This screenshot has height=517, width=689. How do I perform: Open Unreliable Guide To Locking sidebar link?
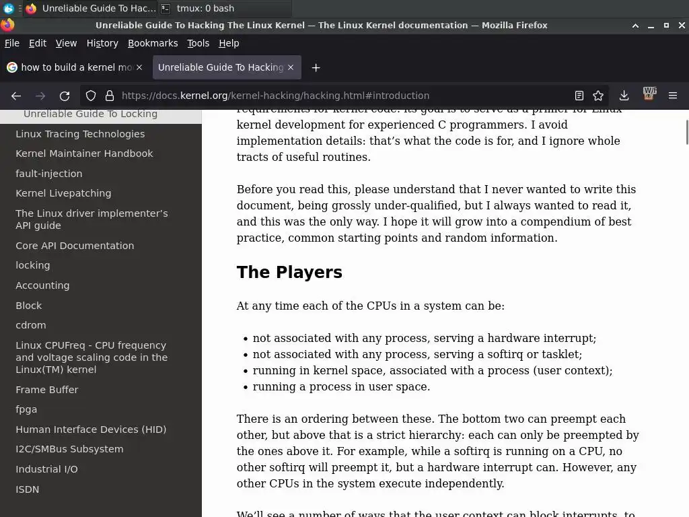(91, 114)
